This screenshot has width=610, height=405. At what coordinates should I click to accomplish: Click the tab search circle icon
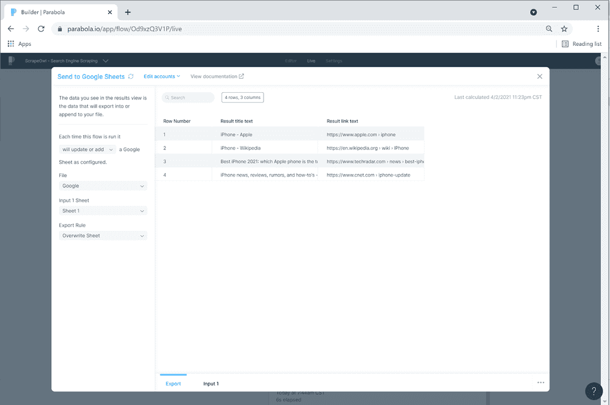(533, 12)
